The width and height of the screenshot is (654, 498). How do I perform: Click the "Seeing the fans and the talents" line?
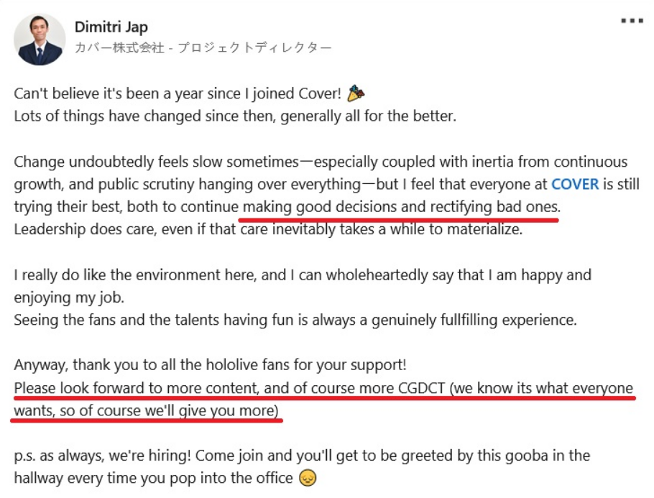(295, 320)
